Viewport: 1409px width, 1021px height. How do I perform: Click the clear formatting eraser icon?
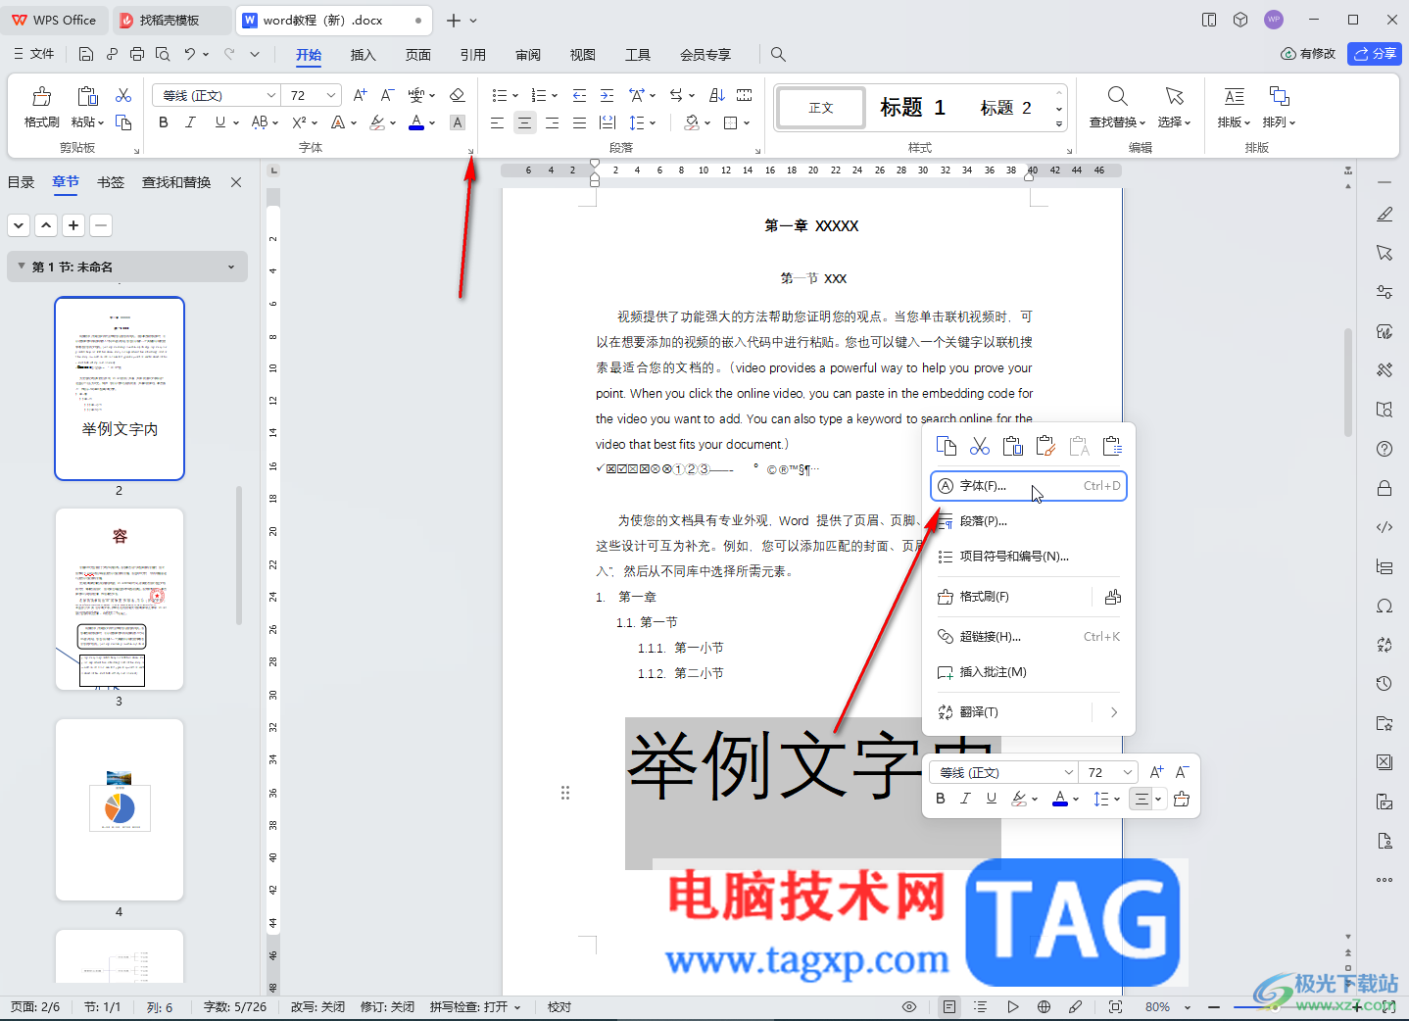[x=457, y=95]
